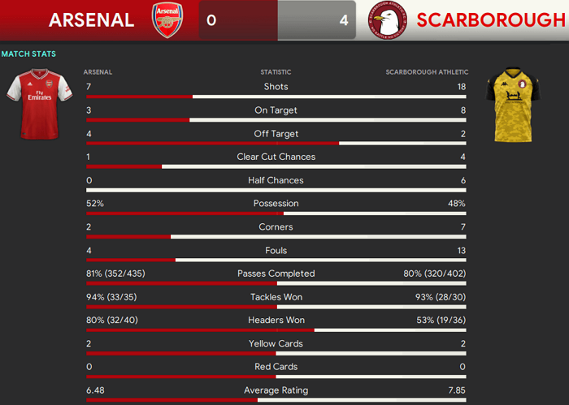Click the Headers Won comparison bar
Viewport: 569px width, 405px height.
(x=276, y=330)
